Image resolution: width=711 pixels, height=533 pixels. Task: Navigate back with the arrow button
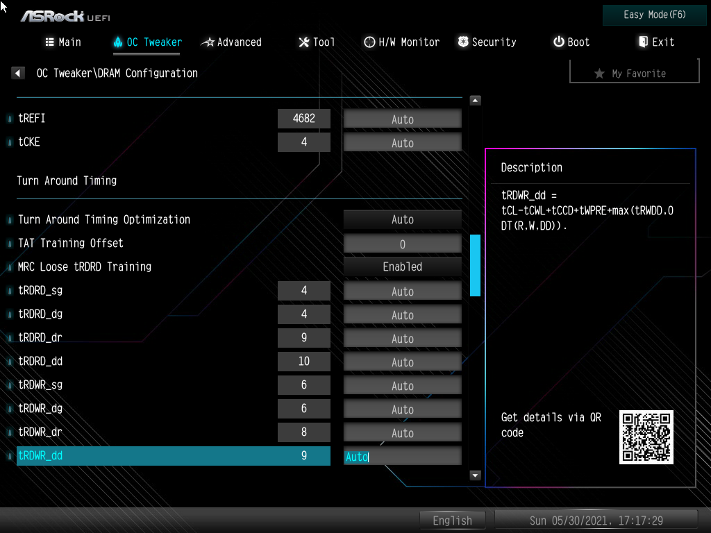pos(17,72)
